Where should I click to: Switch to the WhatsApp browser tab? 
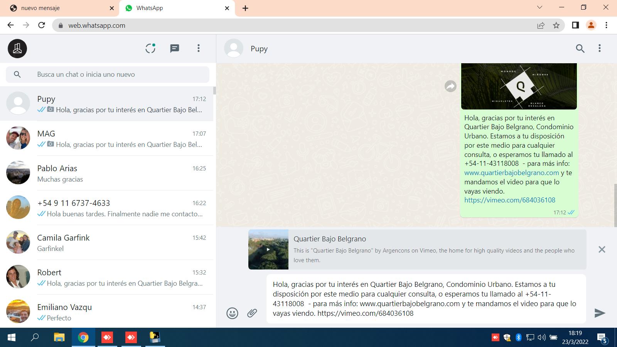pos(177,8)
